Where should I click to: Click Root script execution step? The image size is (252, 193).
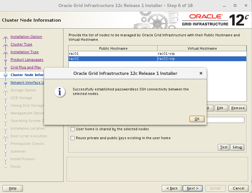pos(29,136)
